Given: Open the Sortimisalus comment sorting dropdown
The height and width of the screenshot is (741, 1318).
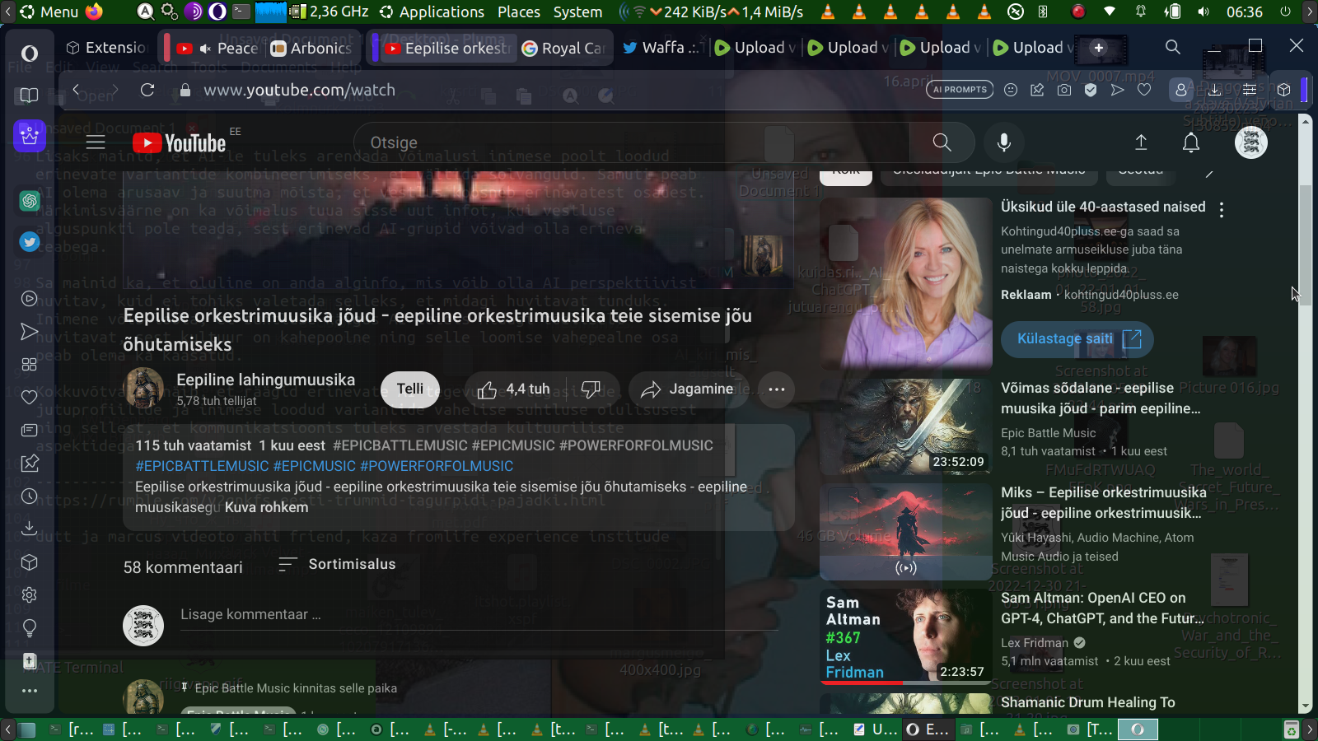Looking at the screenshot, I should pos(336,565).
